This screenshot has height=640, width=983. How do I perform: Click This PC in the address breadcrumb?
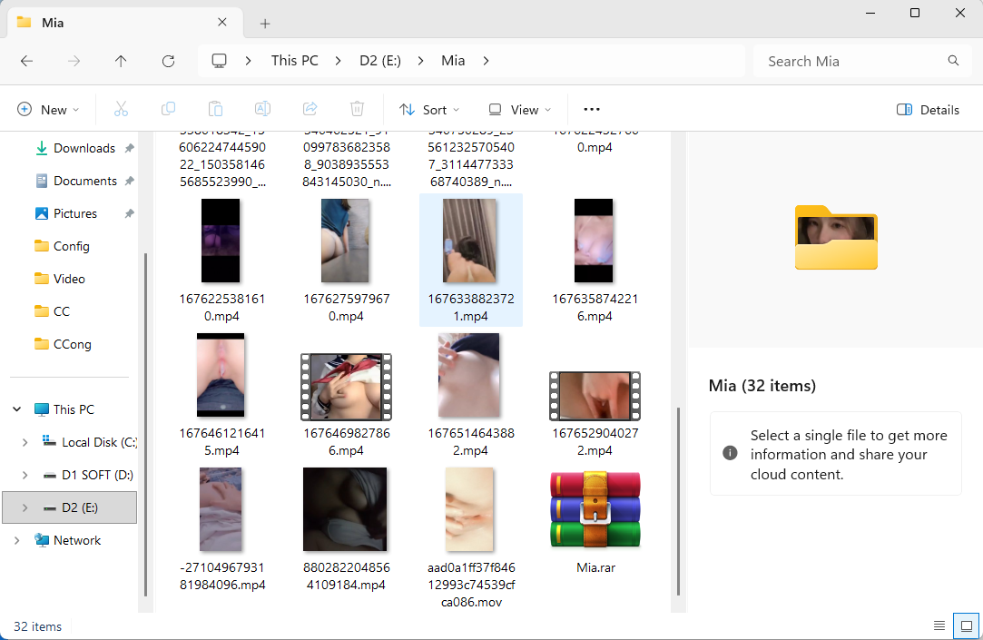[x=294, y=61]
